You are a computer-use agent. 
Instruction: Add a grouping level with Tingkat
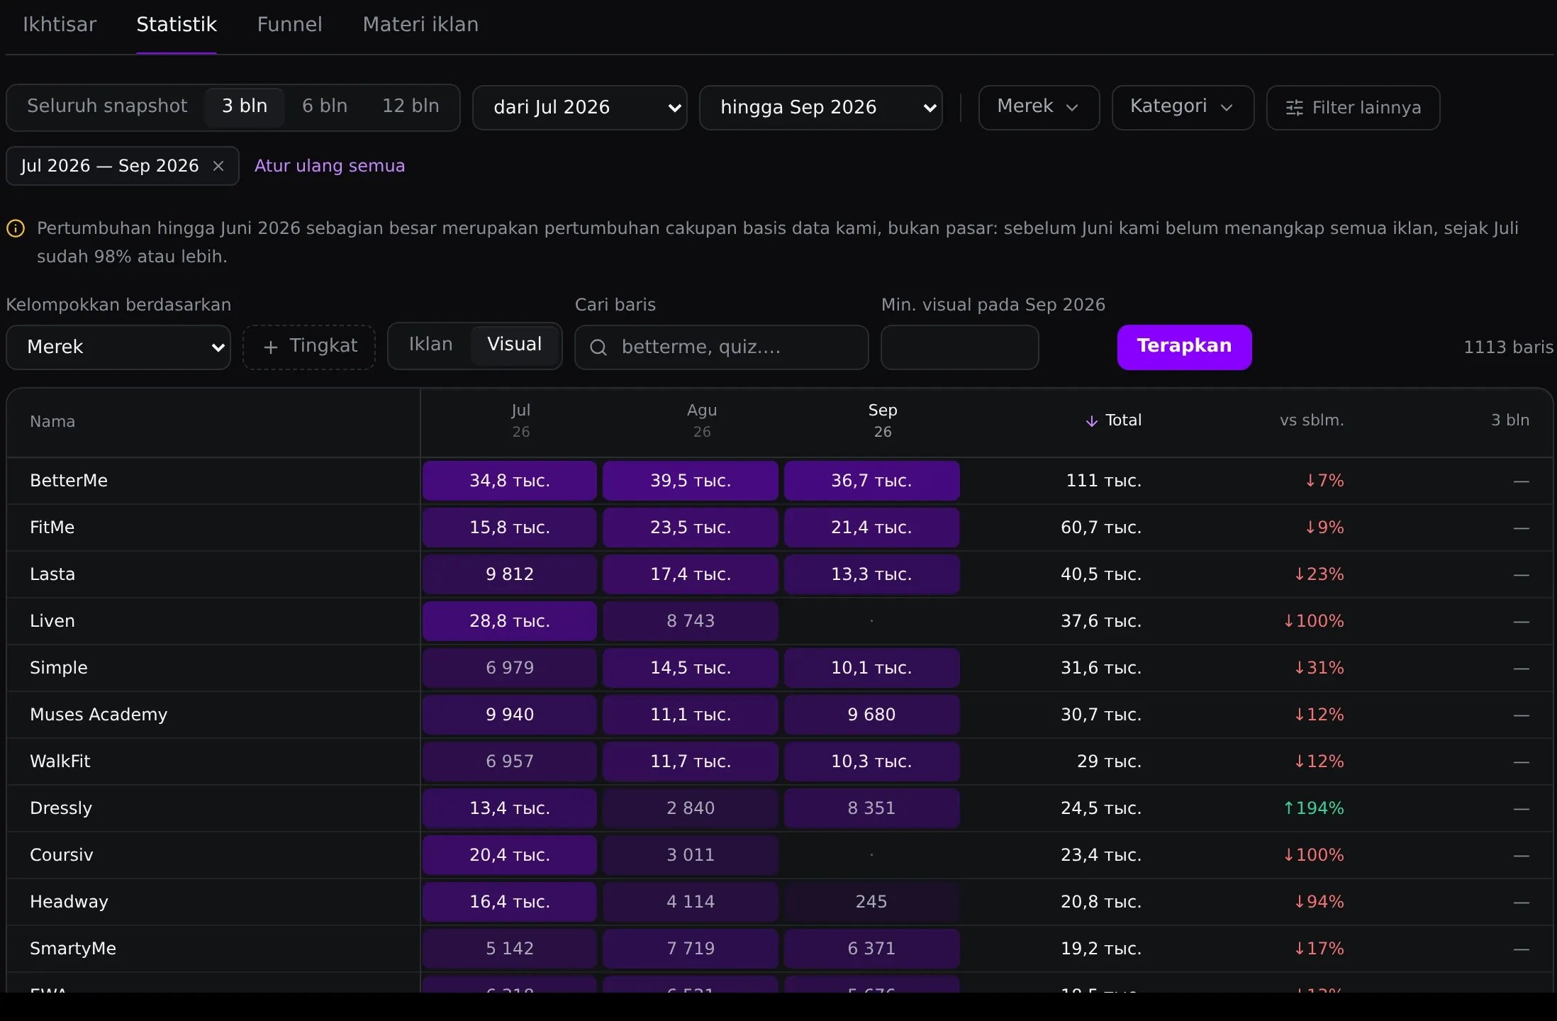[x=309, y=347]
